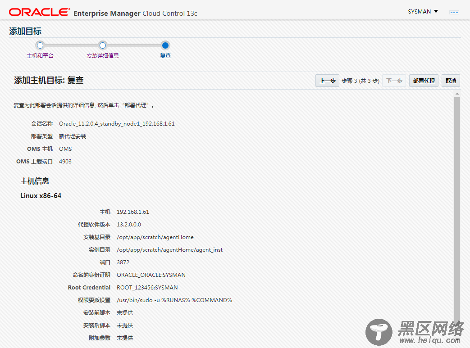The height and width of the screenshot is (348, 470).
Task: Open the SYSMAN user dropdown
Action: pyautogui.click(x=423, y=11)
